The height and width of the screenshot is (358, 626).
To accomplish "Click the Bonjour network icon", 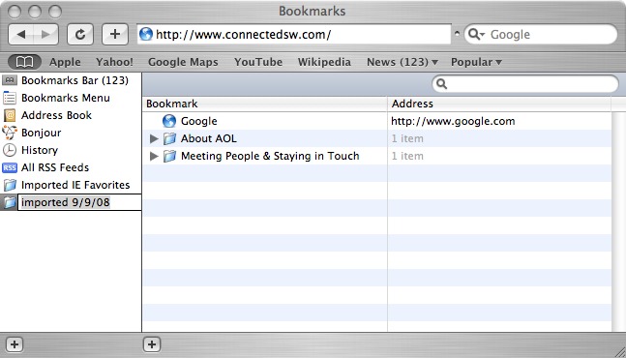I will pyautogui.click(x=10, y=133).
